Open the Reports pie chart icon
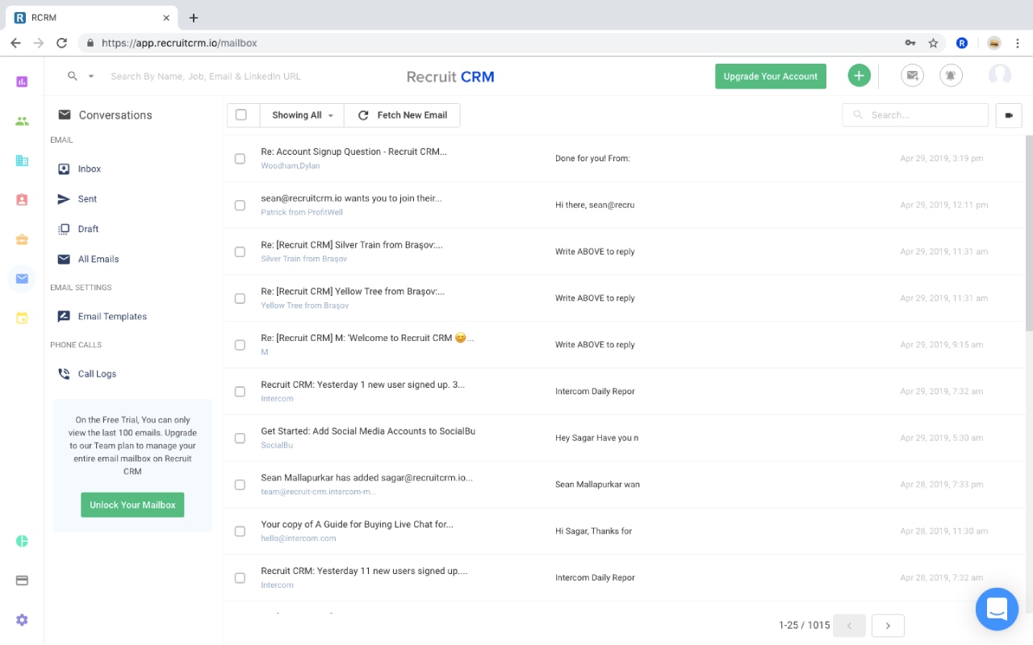 point(22,541)
